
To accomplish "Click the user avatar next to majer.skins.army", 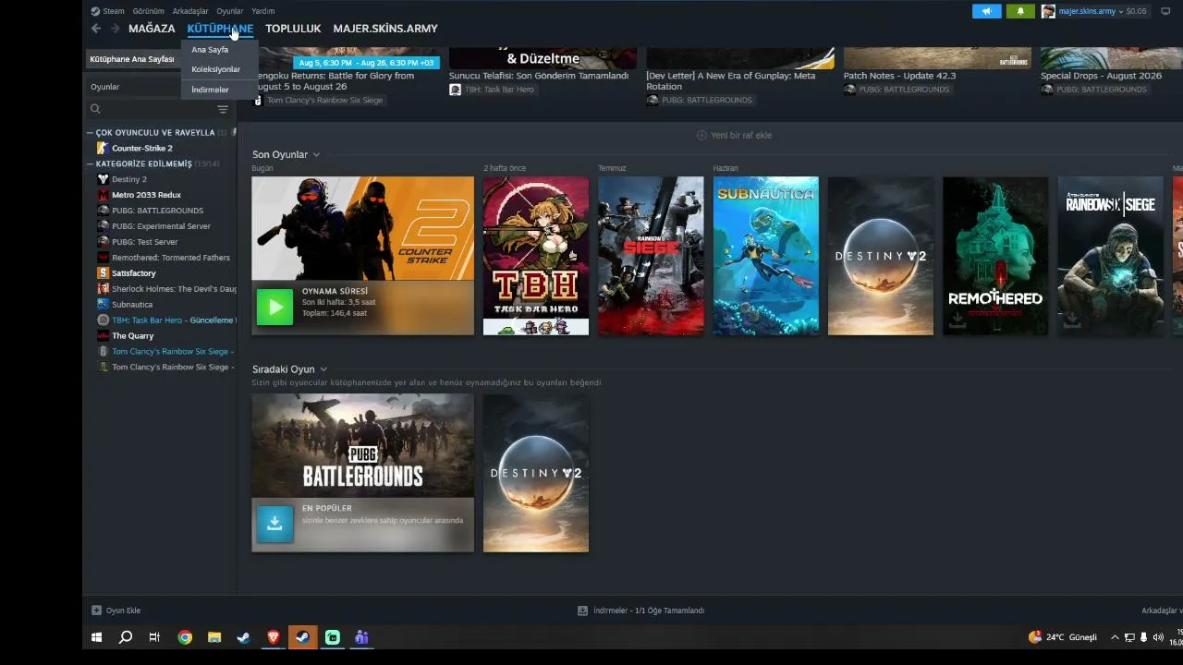I will click(x=1048, y=11).
